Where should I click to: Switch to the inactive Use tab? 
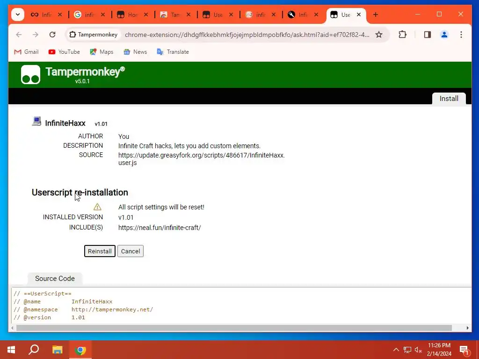click(213, 14)
